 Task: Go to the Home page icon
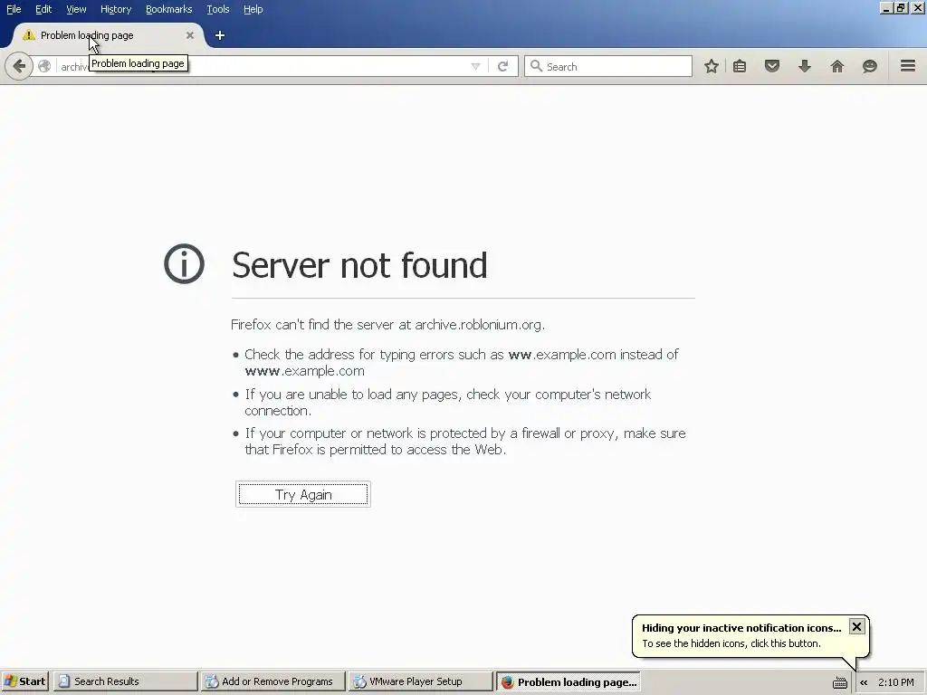(837, 66)
